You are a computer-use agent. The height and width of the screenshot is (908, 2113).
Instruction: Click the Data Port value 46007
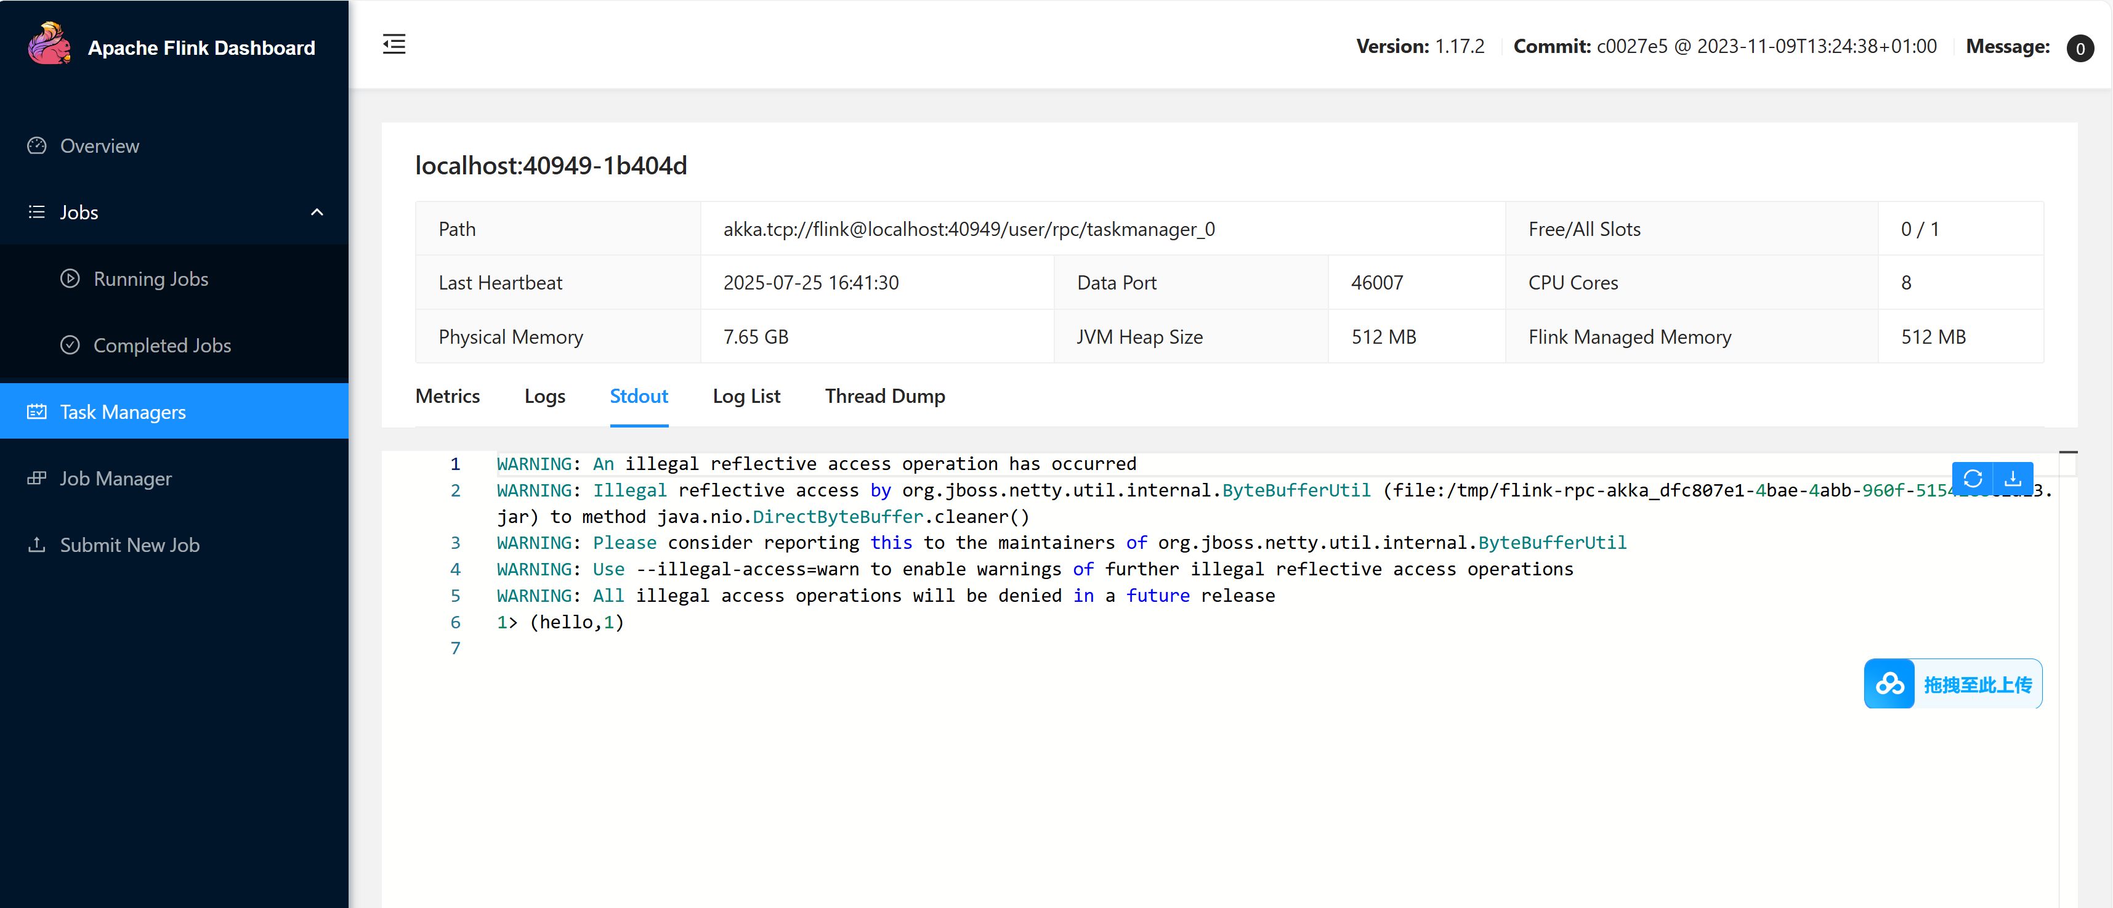1376,282
